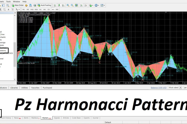Set timeframe to M1

(24, 10)
